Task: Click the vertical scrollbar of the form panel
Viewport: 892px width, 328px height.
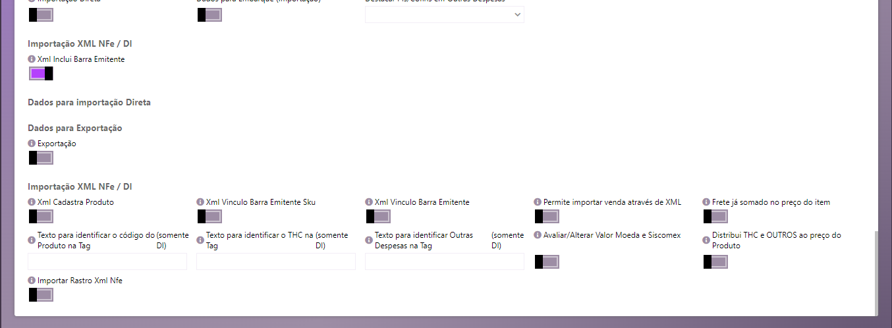Action: tap(876, 273)
